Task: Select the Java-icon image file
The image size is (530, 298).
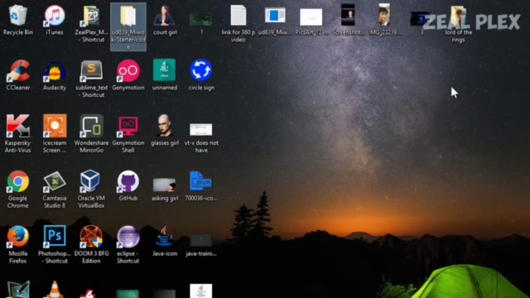Action: 164,236
